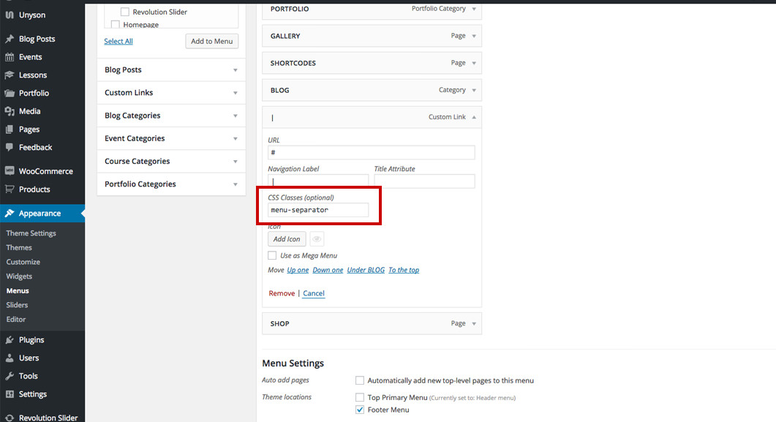Click the Tools wrench icon
776x422 pixels.
10,376
